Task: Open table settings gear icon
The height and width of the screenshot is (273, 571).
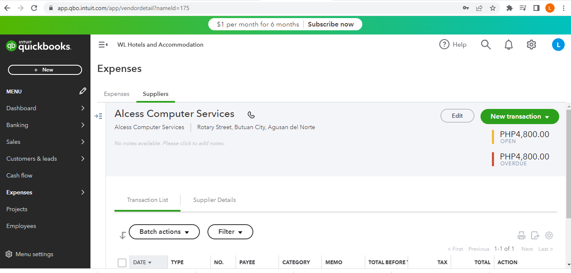Action: [x=549, y=236]
